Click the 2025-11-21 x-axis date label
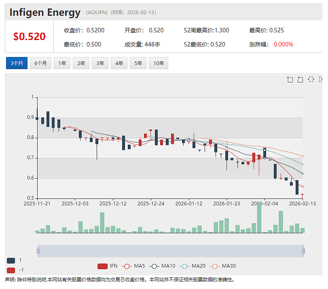The height and width of the screenshot is (289, 328). pos(37,203)
